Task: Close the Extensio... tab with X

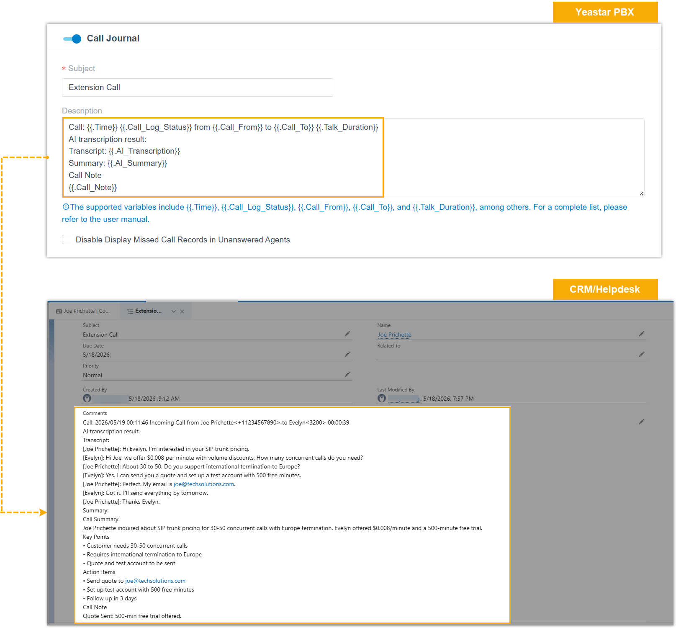Action: coord(182,311)
